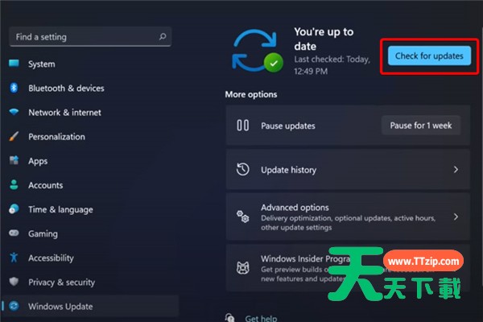Click the Last checked time text

pos(332,65)
